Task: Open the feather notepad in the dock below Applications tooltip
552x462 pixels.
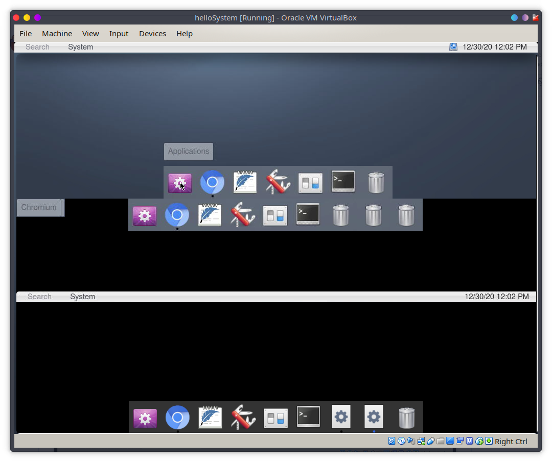Action: (x=245, y=182)
